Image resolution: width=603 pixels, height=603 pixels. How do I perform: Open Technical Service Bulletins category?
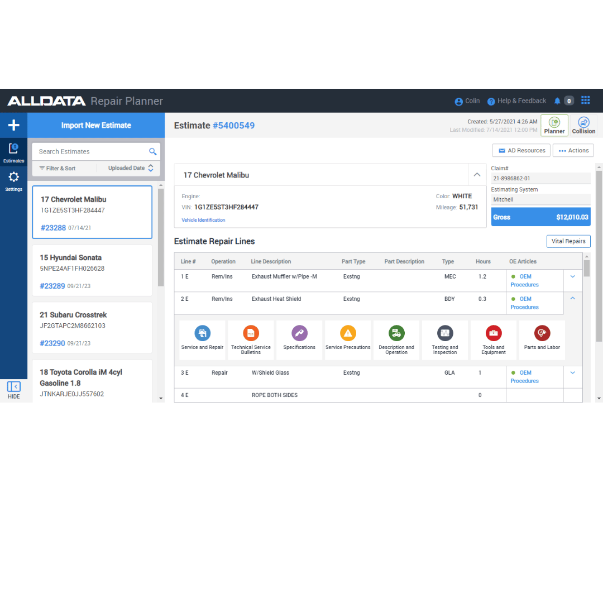pyautogui.click(x=251, y=340)
